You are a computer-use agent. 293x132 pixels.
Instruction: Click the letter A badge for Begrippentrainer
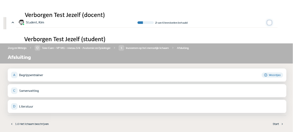pyautogui.click(x=14, y=75)
